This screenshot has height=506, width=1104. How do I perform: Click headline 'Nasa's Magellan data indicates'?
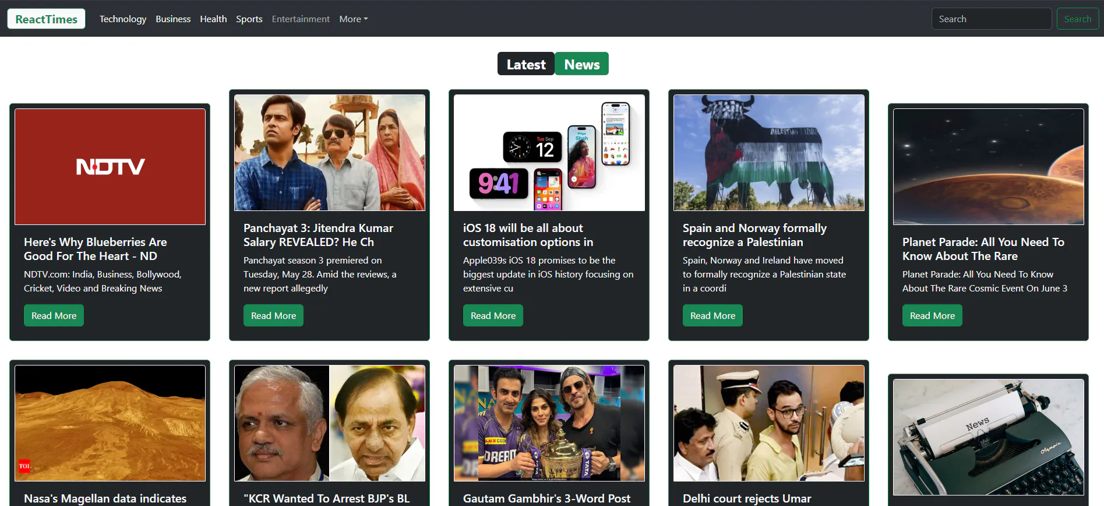105,498
